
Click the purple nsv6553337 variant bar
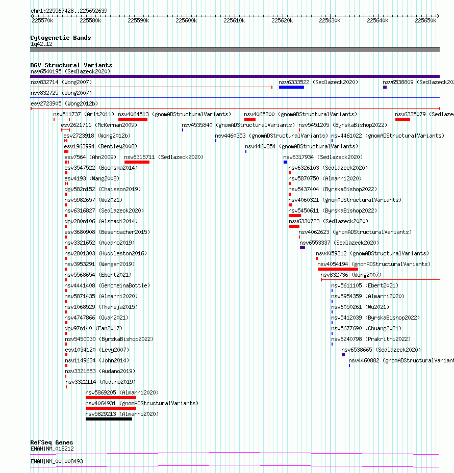coord(302,248)
